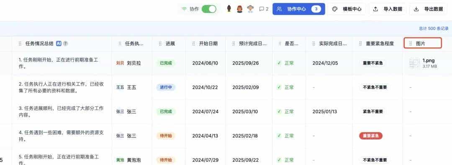Image resolution: width=452 pixels, height=165 pixels.
Task: Click expected date 2025/02/18
Action: (245, 136)
